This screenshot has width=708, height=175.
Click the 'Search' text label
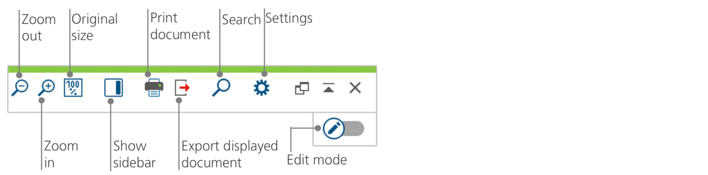(x=241, y=19)
